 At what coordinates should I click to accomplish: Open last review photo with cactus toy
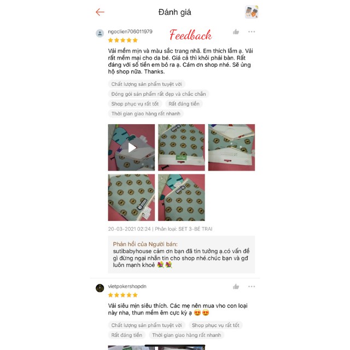coord(182,197)
